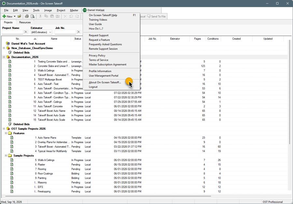Click the bid icon for Plaster row
Image resolution: width=293 pixels, height=204 pixels.
[x=12, y=165]
